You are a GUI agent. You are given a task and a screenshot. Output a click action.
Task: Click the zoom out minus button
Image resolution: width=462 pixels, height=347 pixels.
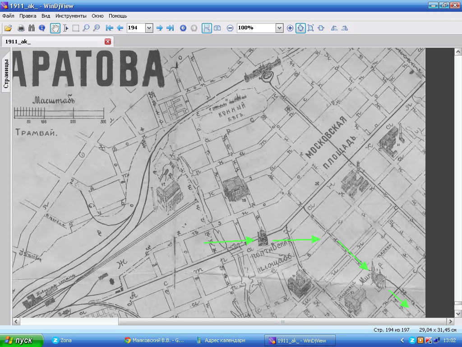[230, 28]
